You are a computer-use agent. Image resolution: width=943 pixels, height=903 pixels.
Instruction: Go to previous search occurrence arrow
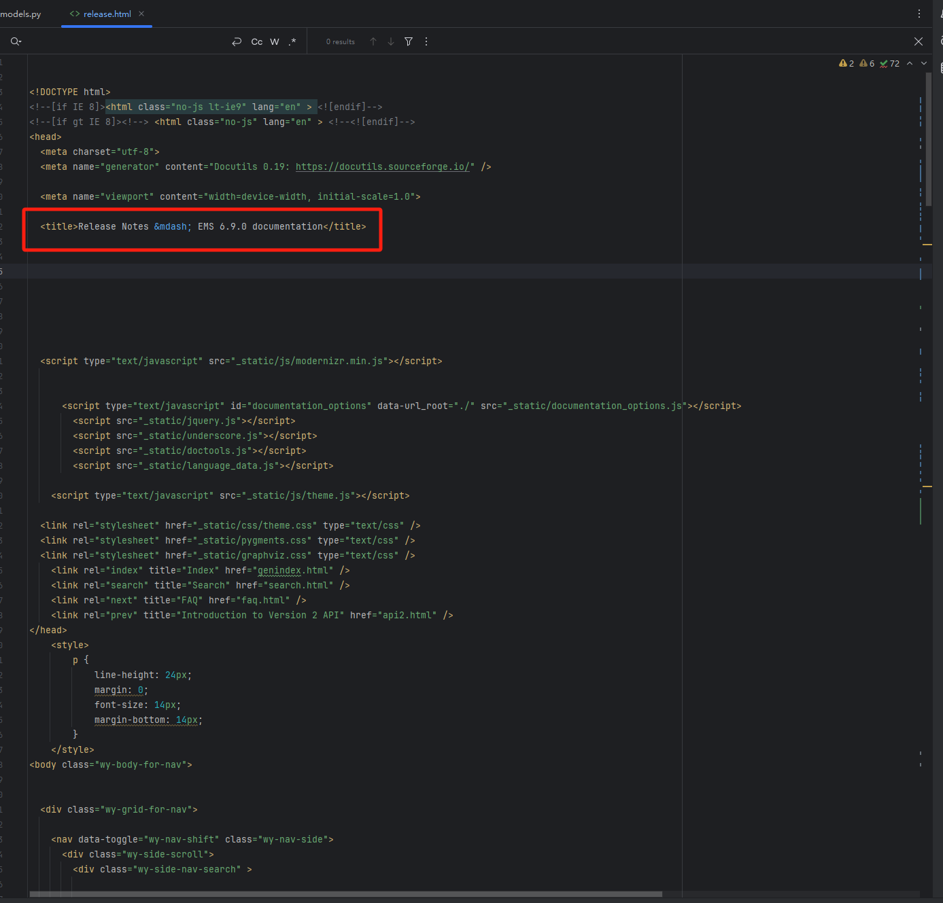pyautogui.click(x=373, y=41)
